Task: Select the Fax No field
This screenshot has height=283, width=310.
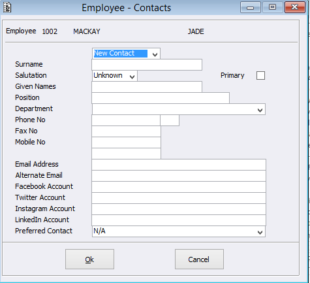Action: tap(126, 131)
